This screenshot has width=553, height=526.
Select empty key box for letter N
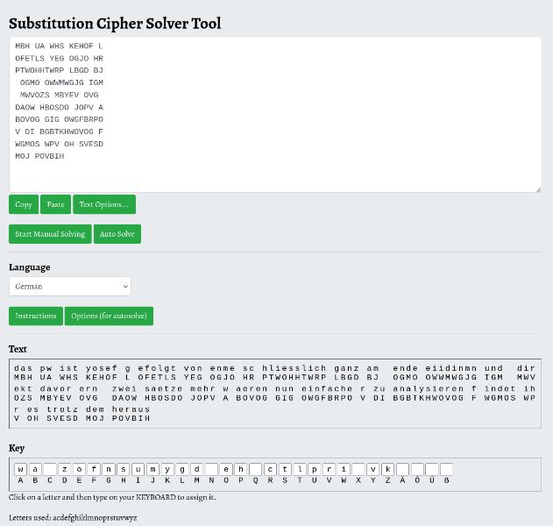tap(211, 469)
